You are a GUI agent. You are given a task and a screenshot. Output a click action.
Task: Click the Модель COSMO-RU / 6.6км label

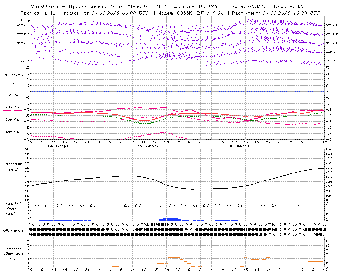coord(192,13)
